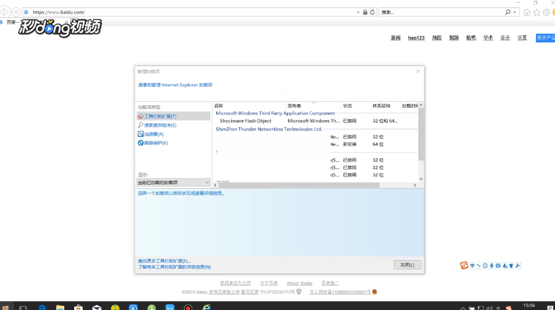Click Microsoft Windows Third Party Application Component group
Image resolution: width=555 pixels, height=310 pixels.
pos(275,113)
